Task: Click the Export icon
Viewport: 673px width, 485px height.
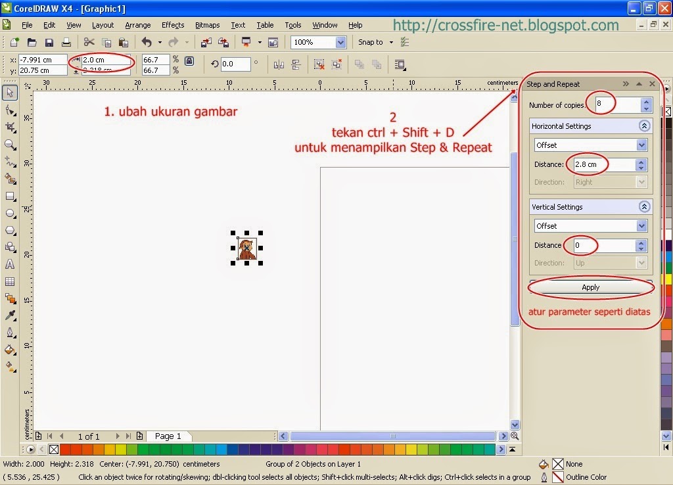Action: point(223,42)
